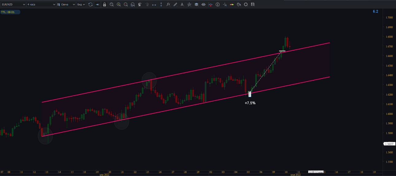Open the EUR/NZD symbol dropdown
The image size is (396, 176).
pyautogui.click(x=13, y=4)
